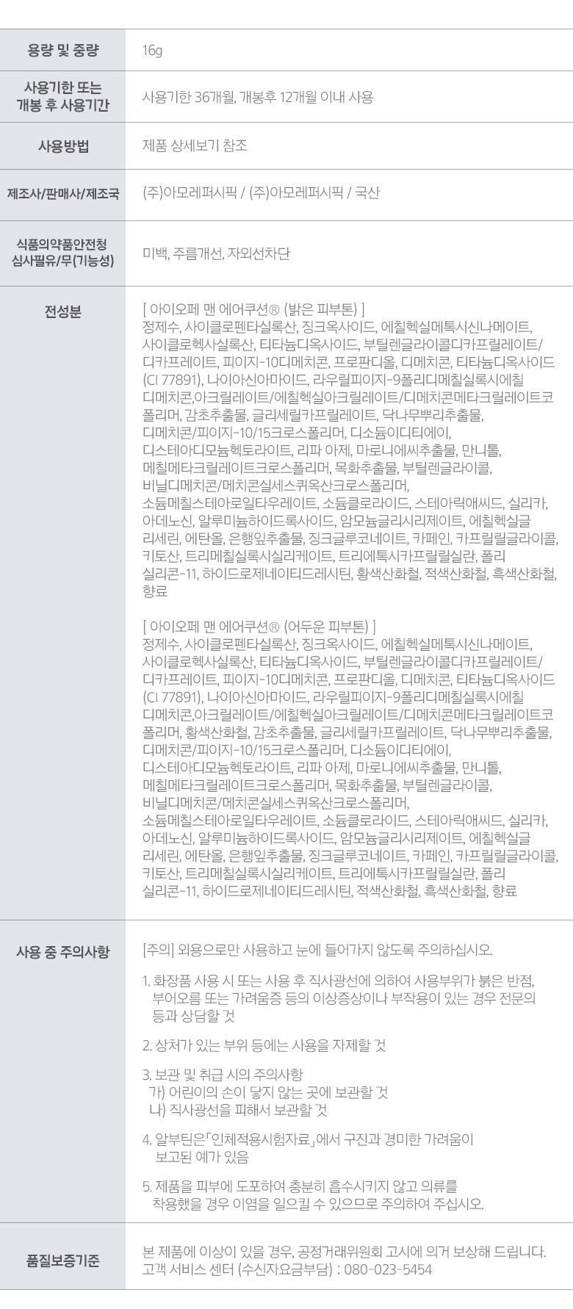Click the 사용 중 주의사항 label

(62, 951)
